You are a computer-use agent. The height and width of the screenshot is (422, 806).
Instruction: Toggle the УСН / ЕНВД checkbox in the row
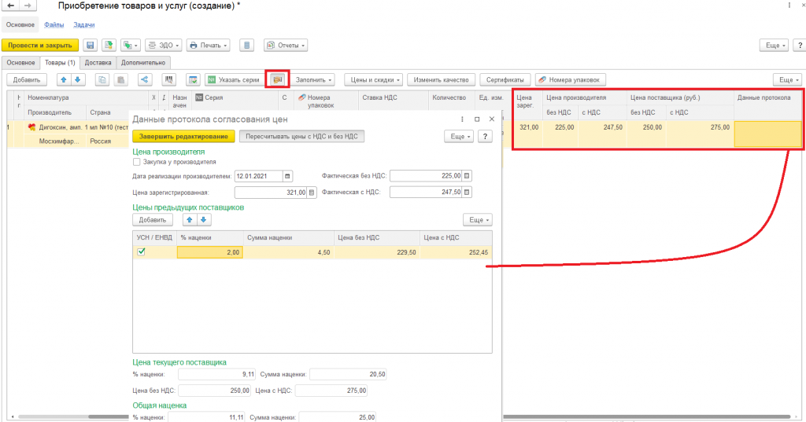click(x=141, y=252)
